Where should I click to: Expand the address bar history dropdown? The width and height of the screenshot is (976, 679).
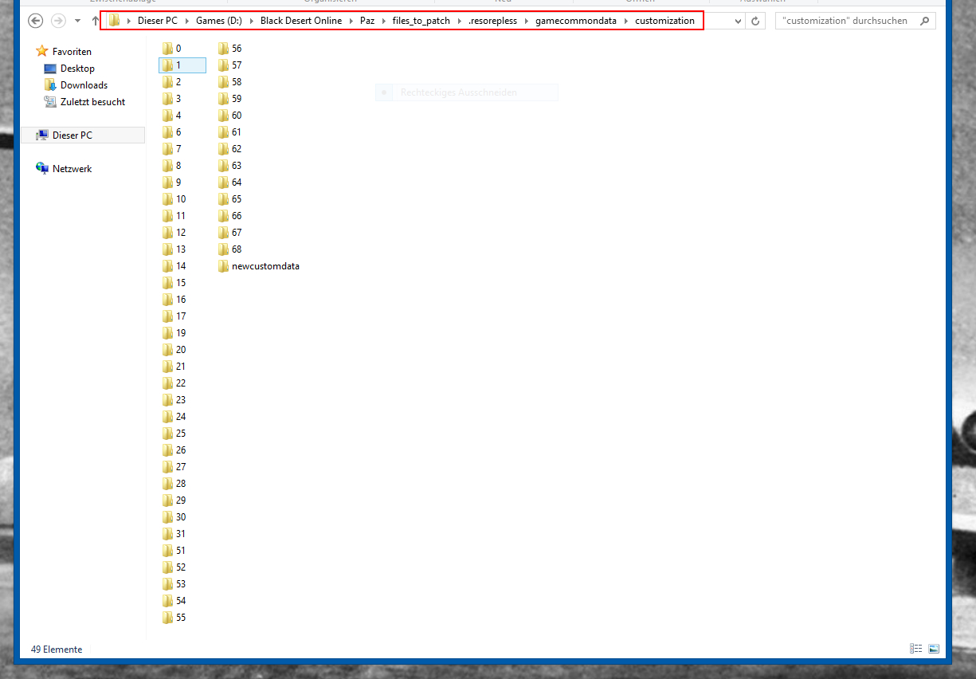point(737,21)
